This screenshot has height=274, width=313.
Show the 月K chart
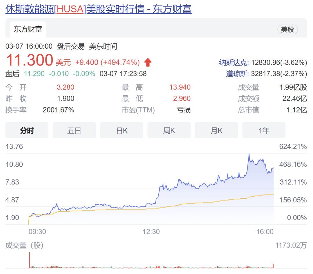(216, 130)
